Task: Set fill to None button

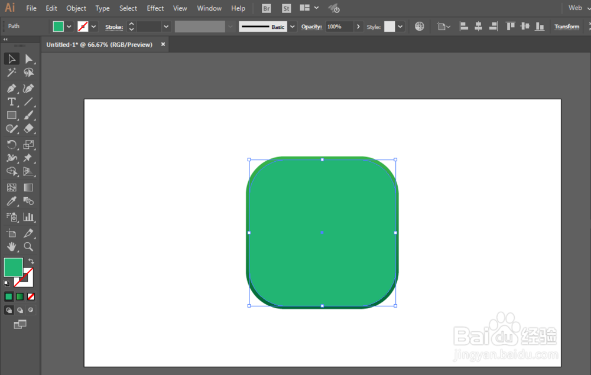Action: pos(31,296)
